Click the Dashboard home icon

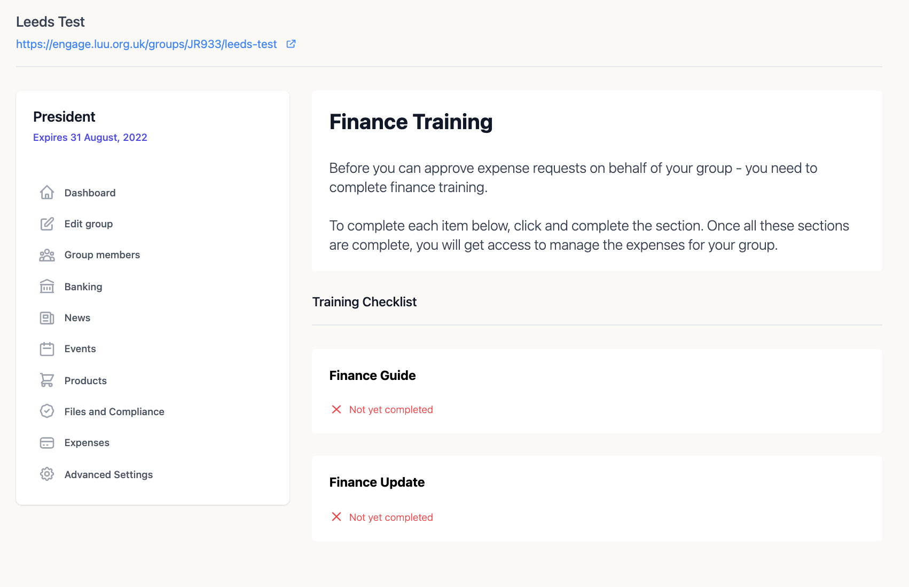click(47, 193)
